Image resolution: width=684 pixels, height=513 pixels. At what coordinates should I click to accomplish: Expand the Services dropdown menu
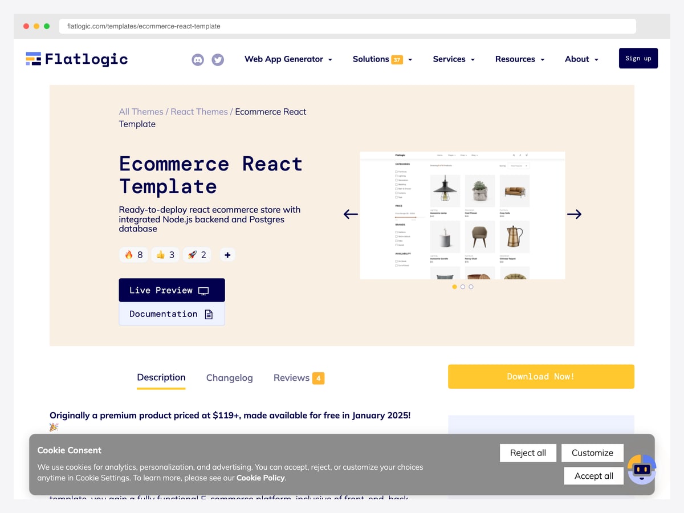454,59
